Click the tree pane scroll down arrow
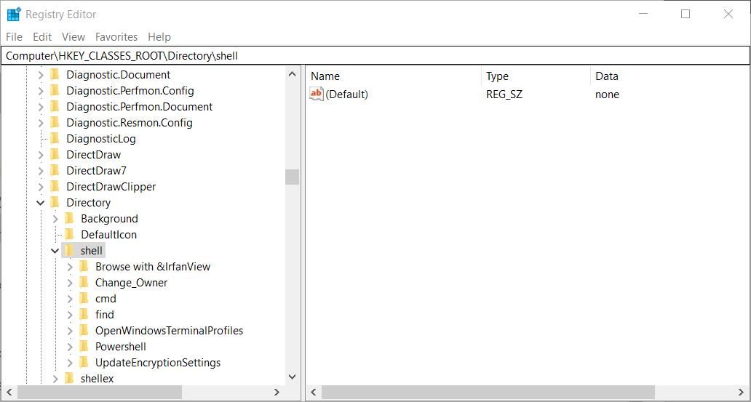This screenshot has width=751, height=402. click(x=292, y=377)
